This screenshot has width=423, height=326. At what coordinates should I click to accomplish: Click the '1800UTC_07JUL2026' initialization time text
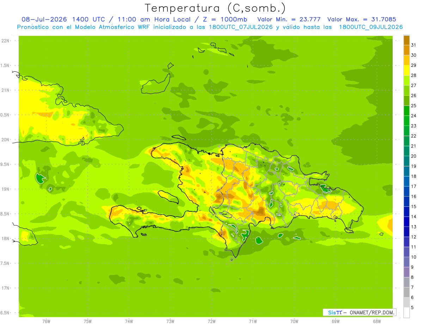[240, 27]
